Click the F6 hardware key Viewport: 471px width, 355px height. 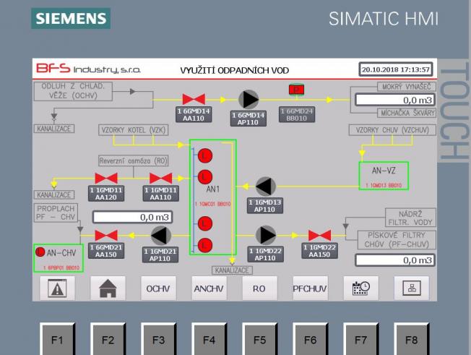[x=310, y=339]
